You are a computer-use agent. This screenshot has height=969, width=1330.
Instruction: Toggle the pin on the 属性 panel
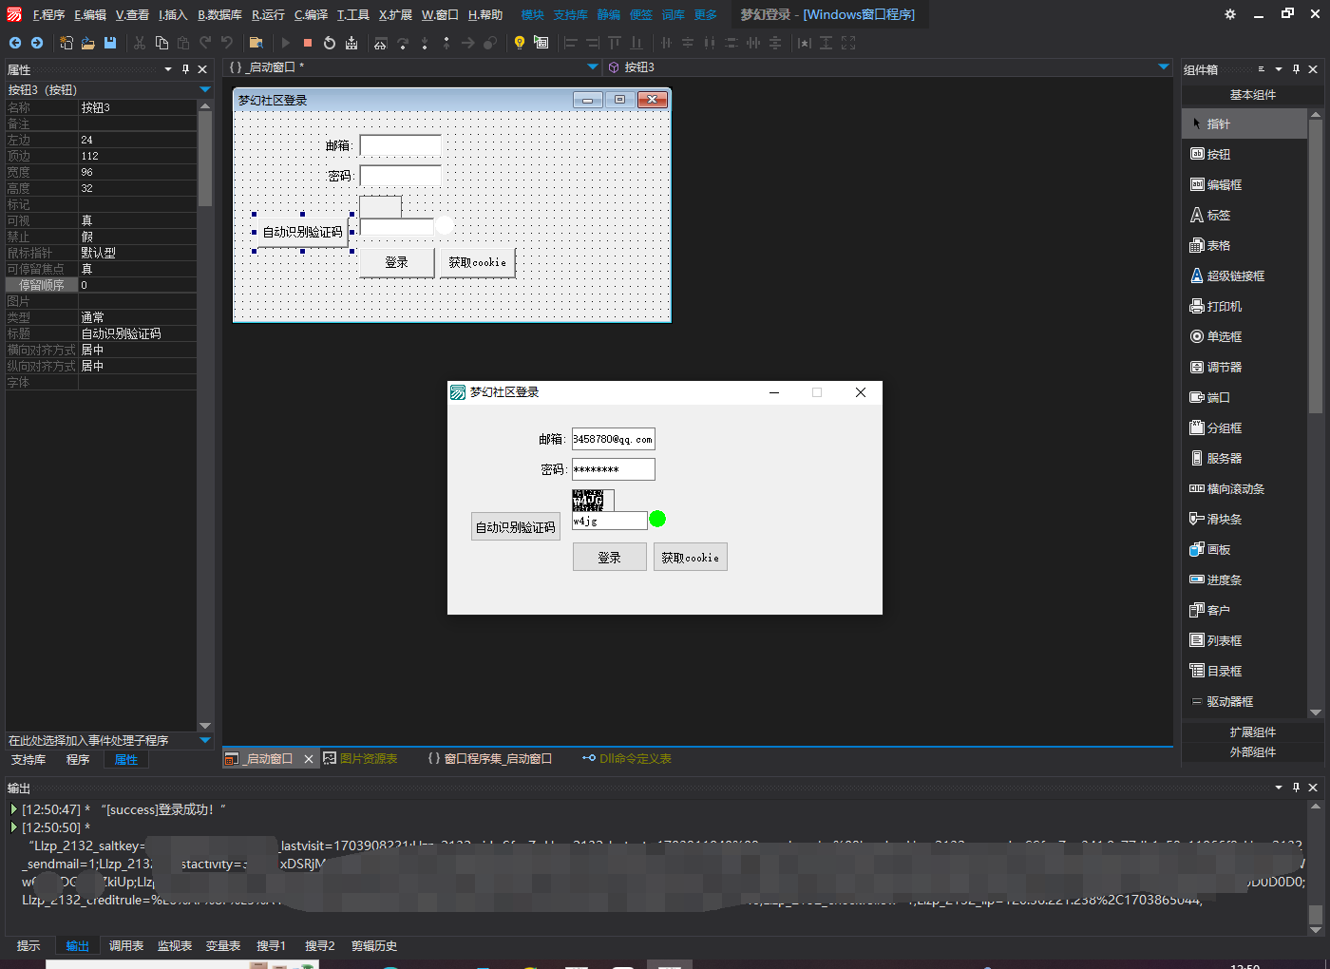point(185,69)
